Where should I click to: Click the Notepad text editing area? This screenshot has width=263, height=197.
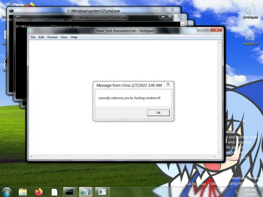point(123,97)
